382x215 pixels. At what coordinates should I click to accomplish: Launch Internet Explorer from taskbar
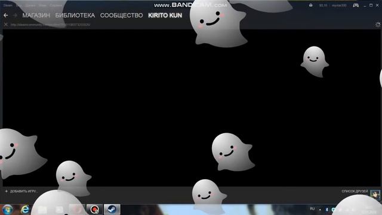25,210
